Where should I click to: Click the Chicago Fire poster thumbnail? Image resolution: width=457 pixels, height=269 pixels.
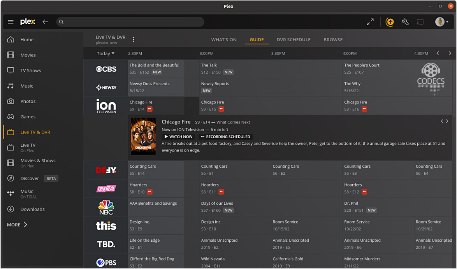coord(143,136)
